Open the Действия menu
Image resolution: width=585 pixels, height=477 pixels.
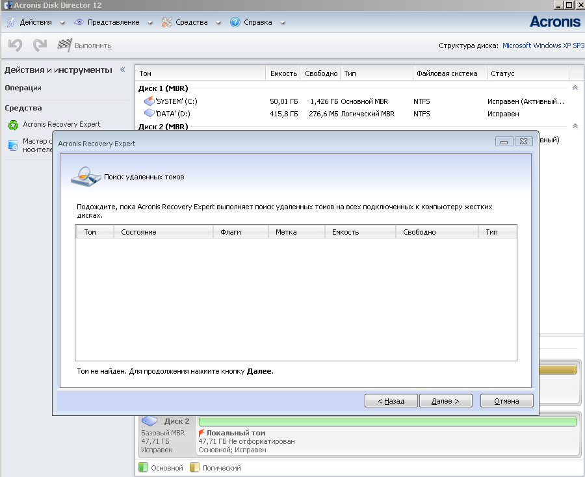pos(36,22)
